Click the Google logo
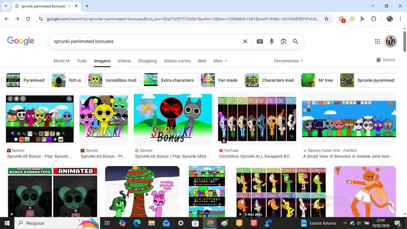 coord(20,41)
